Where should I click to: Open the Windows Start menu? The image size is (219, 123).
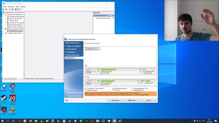pos(2,121)
